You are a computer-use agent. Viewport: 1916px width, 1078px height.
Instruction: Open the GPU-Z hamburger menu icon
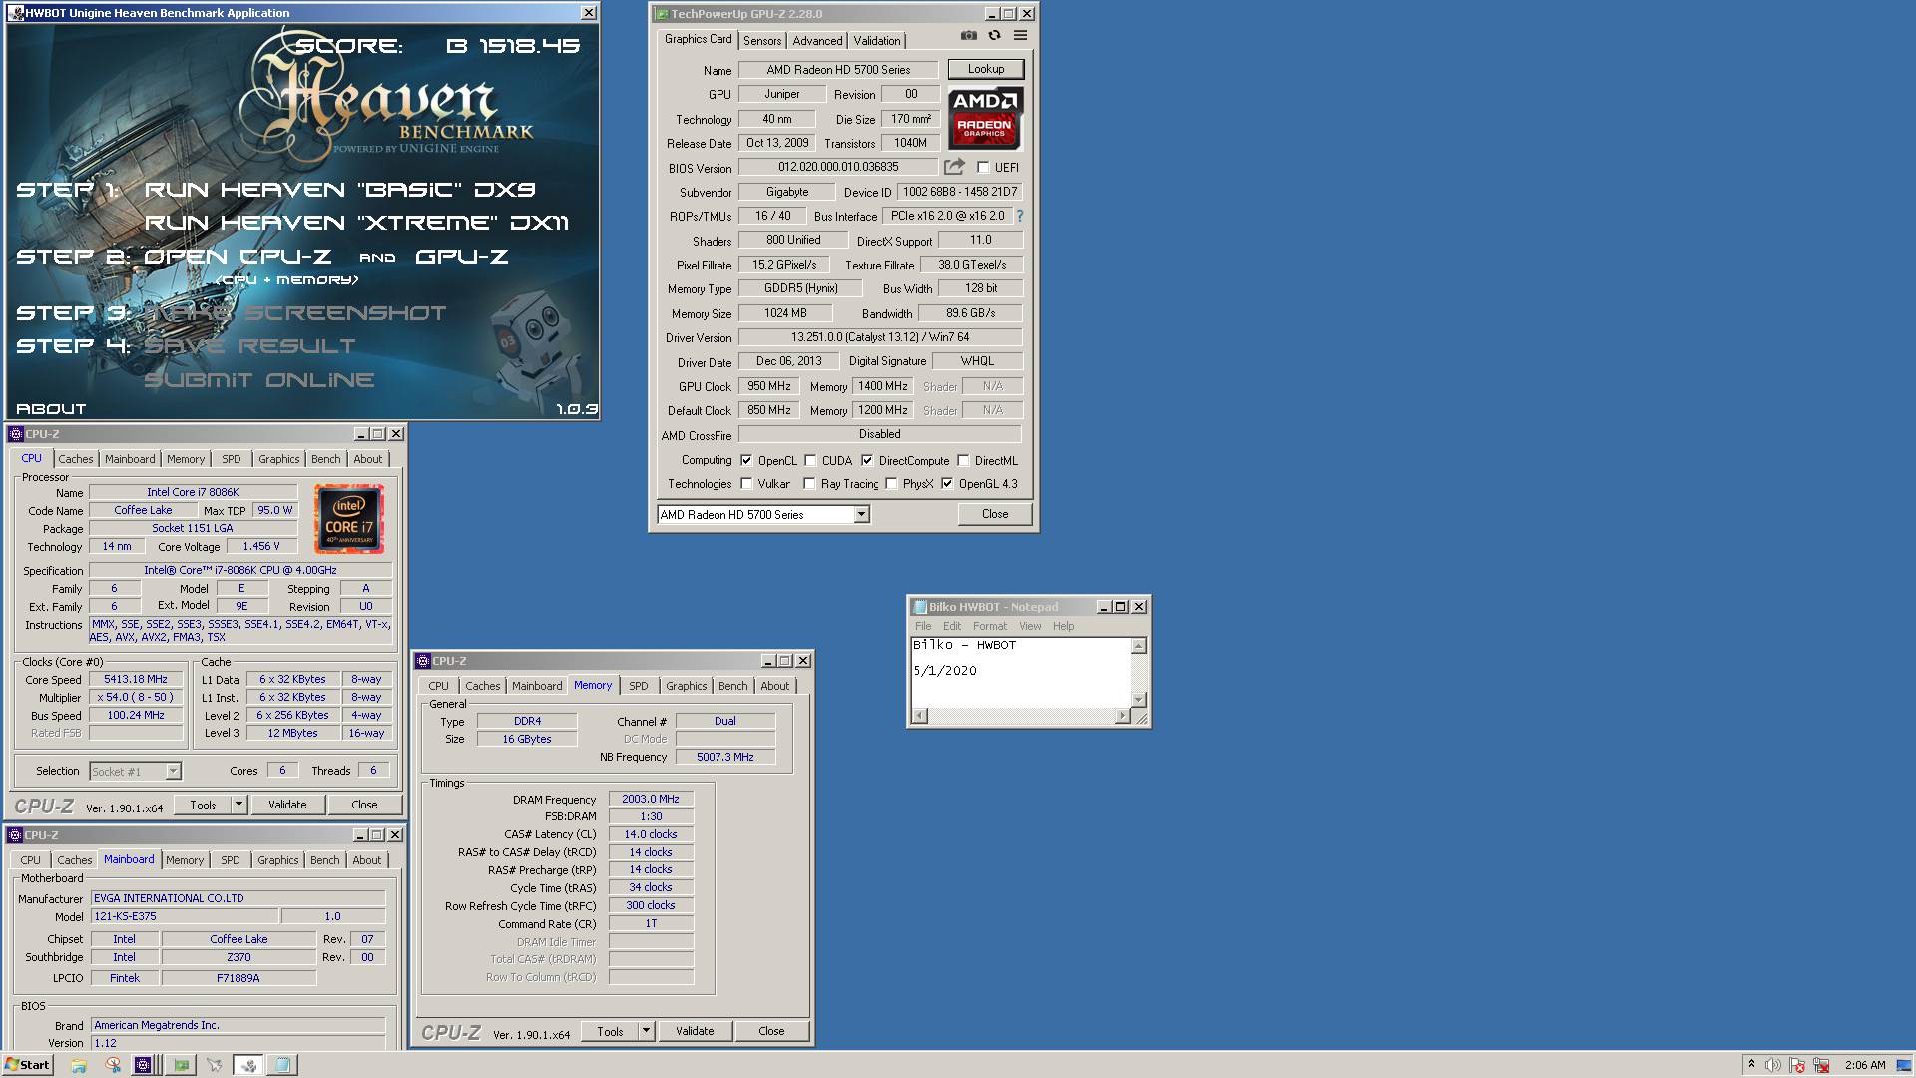[1020, 36]
